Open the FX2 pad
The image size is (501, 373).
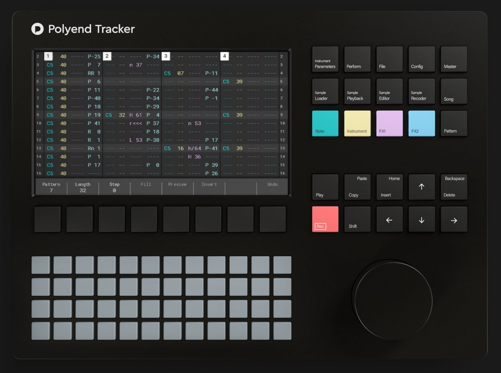point(421,123)
